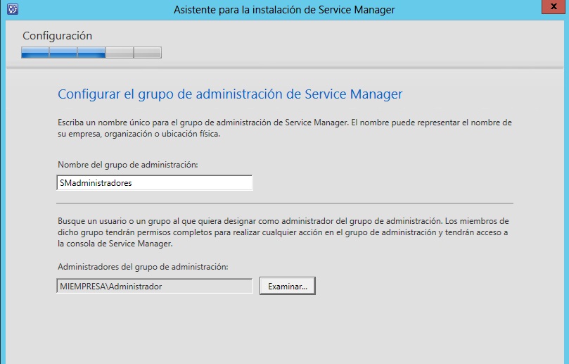Click the 'Nombre del grupo de administración' label

[128, 164]
